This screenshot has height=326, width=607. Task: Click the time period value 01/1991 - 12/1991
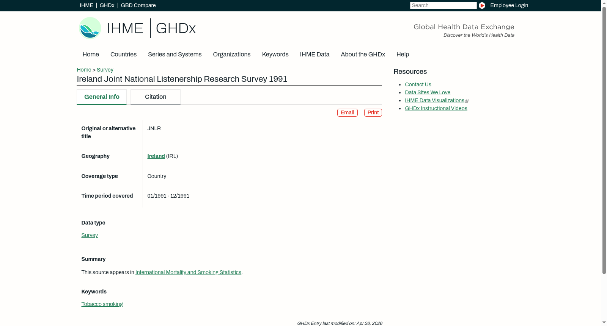[x=168, y=196]
